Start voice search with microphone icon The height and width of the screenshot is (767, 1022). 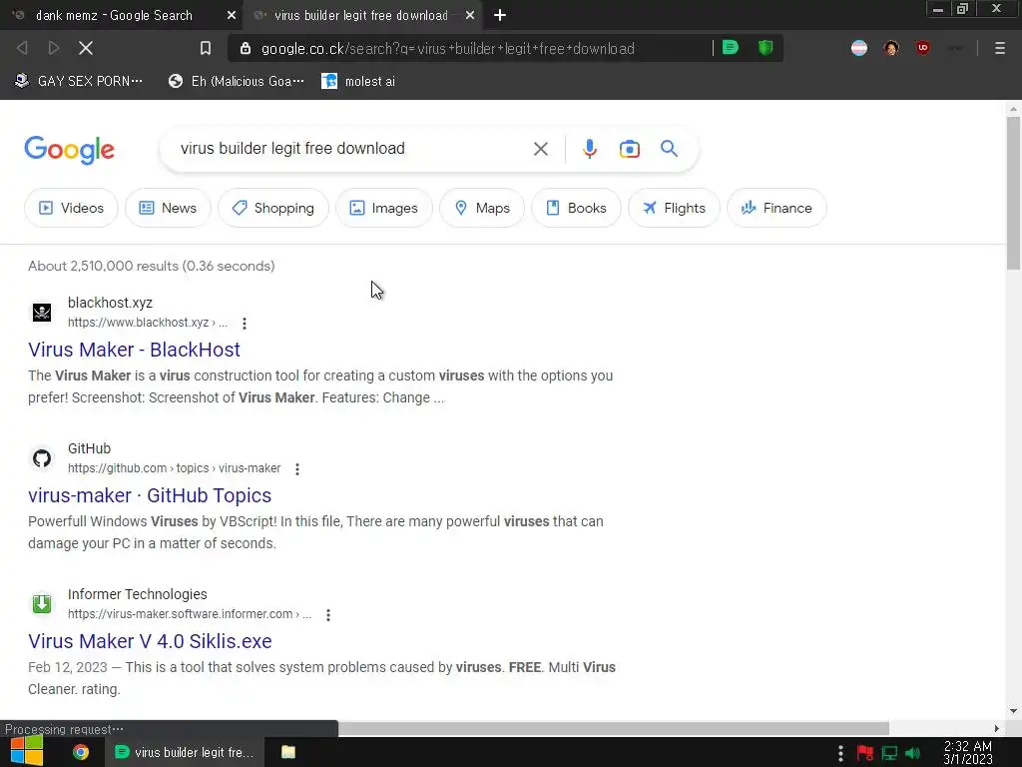point(589,149)
